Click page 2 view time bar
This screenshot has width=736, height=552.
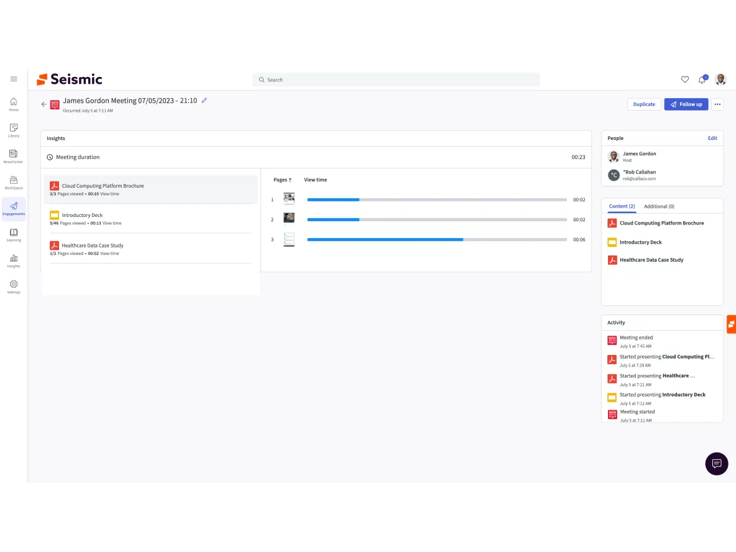click(x=437, y=219)
